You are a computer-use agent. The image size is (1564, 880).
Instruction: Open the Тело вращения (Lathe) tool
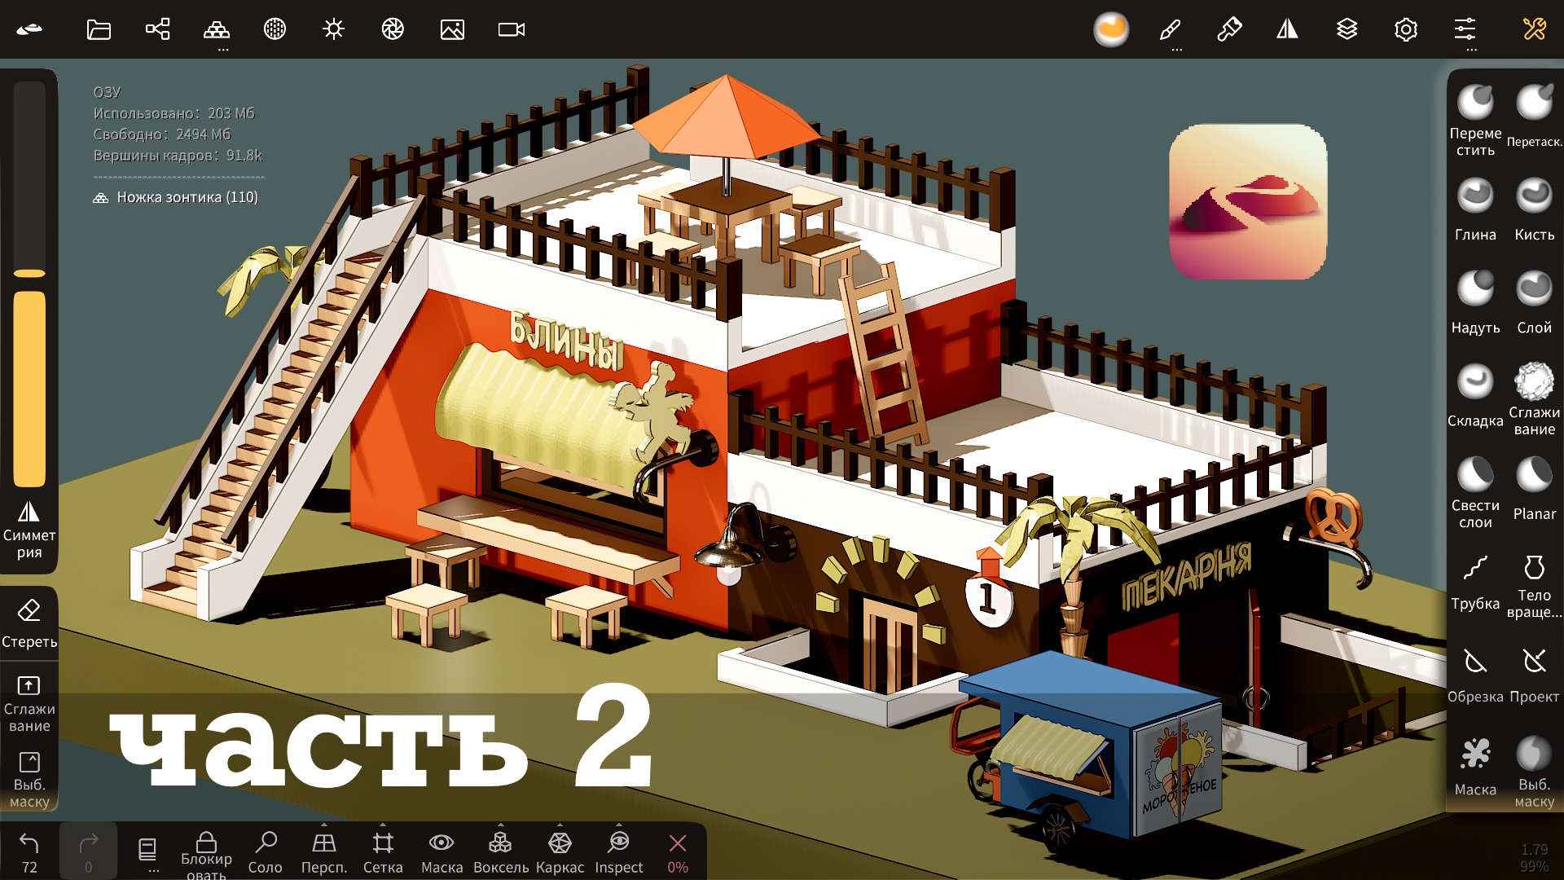[1534, 581]
